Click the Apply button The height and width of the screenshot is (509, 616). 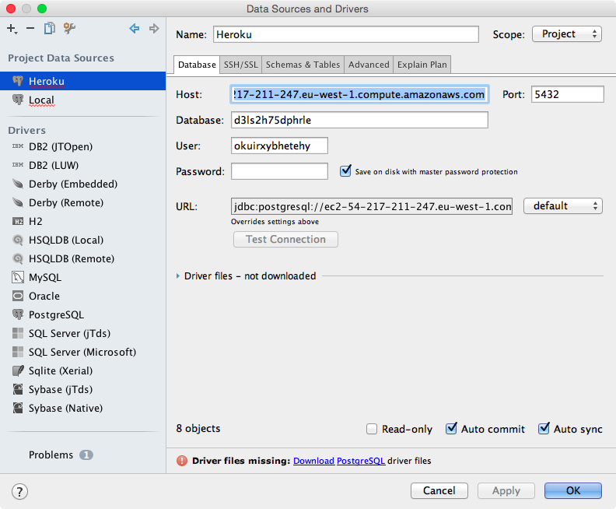[506, 490]
